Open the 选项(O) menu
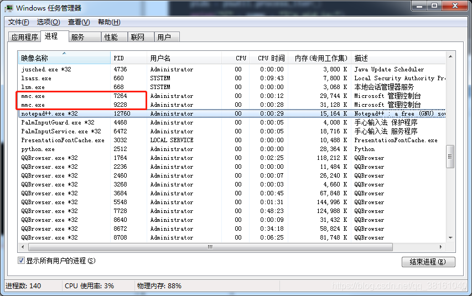This screenshot has height=296, width=472. 48,22
